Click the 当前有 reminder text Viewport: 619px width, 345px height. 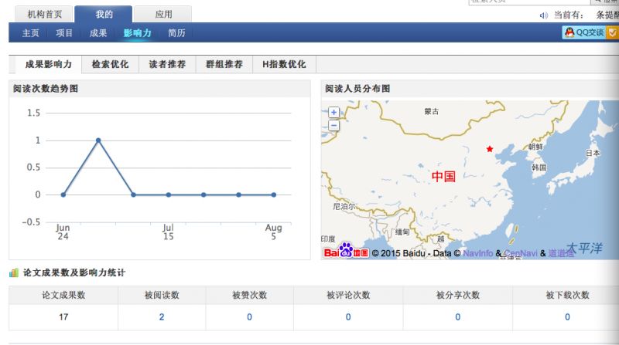point(569,15)
